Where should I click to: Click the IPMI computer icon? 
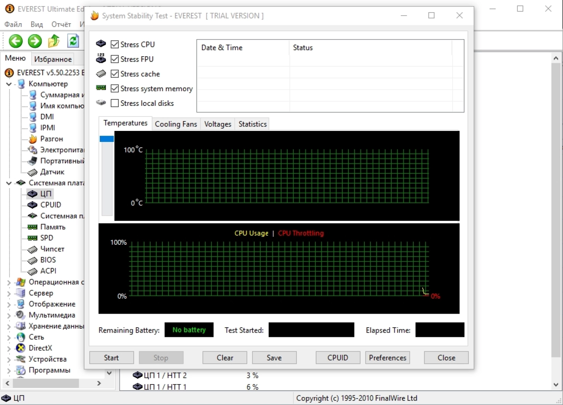click(x=33, y=128)
